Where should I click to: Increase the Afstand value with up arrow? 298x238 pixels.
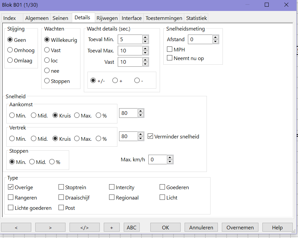216,38
